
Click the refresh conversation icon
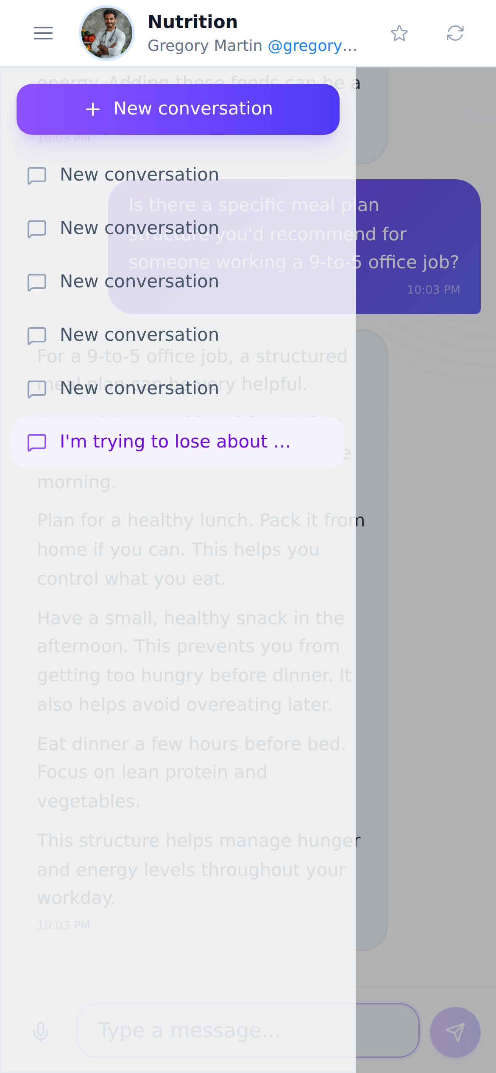pyautogui.click(x=455, y=33)
